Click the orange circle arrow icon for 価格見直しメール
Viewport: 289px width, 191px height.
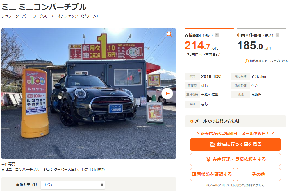247,61
